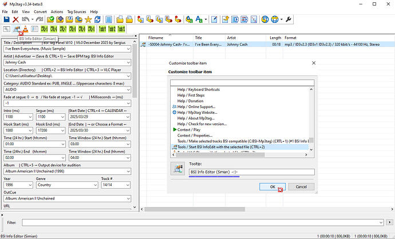The width and height of the screenshot is (395, 239).
Task: Expand the Start Date combo box 2025/03/29
Action: (128, 117)
